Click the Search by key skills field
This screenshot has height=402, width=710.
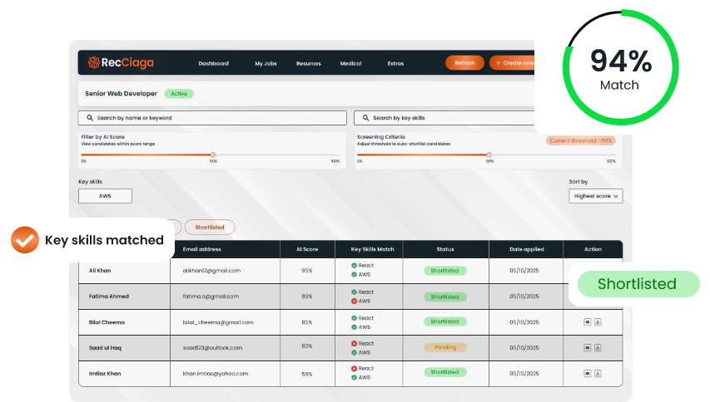click(x=443, y=118)
